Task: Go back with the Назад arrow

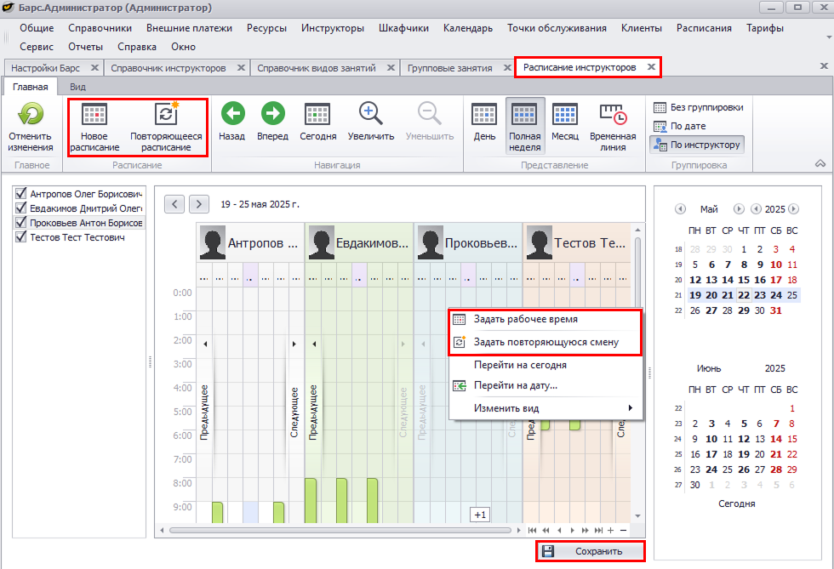Action: [x=232, y=122]
